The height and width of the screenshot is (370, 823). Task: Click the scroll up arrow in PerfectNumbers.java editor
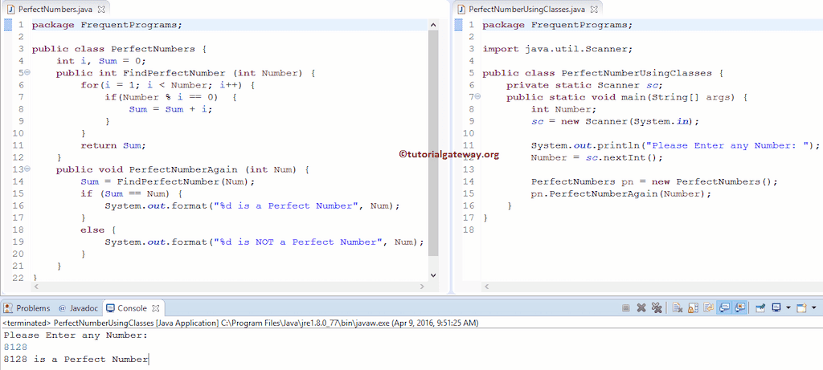pos(433,25)
